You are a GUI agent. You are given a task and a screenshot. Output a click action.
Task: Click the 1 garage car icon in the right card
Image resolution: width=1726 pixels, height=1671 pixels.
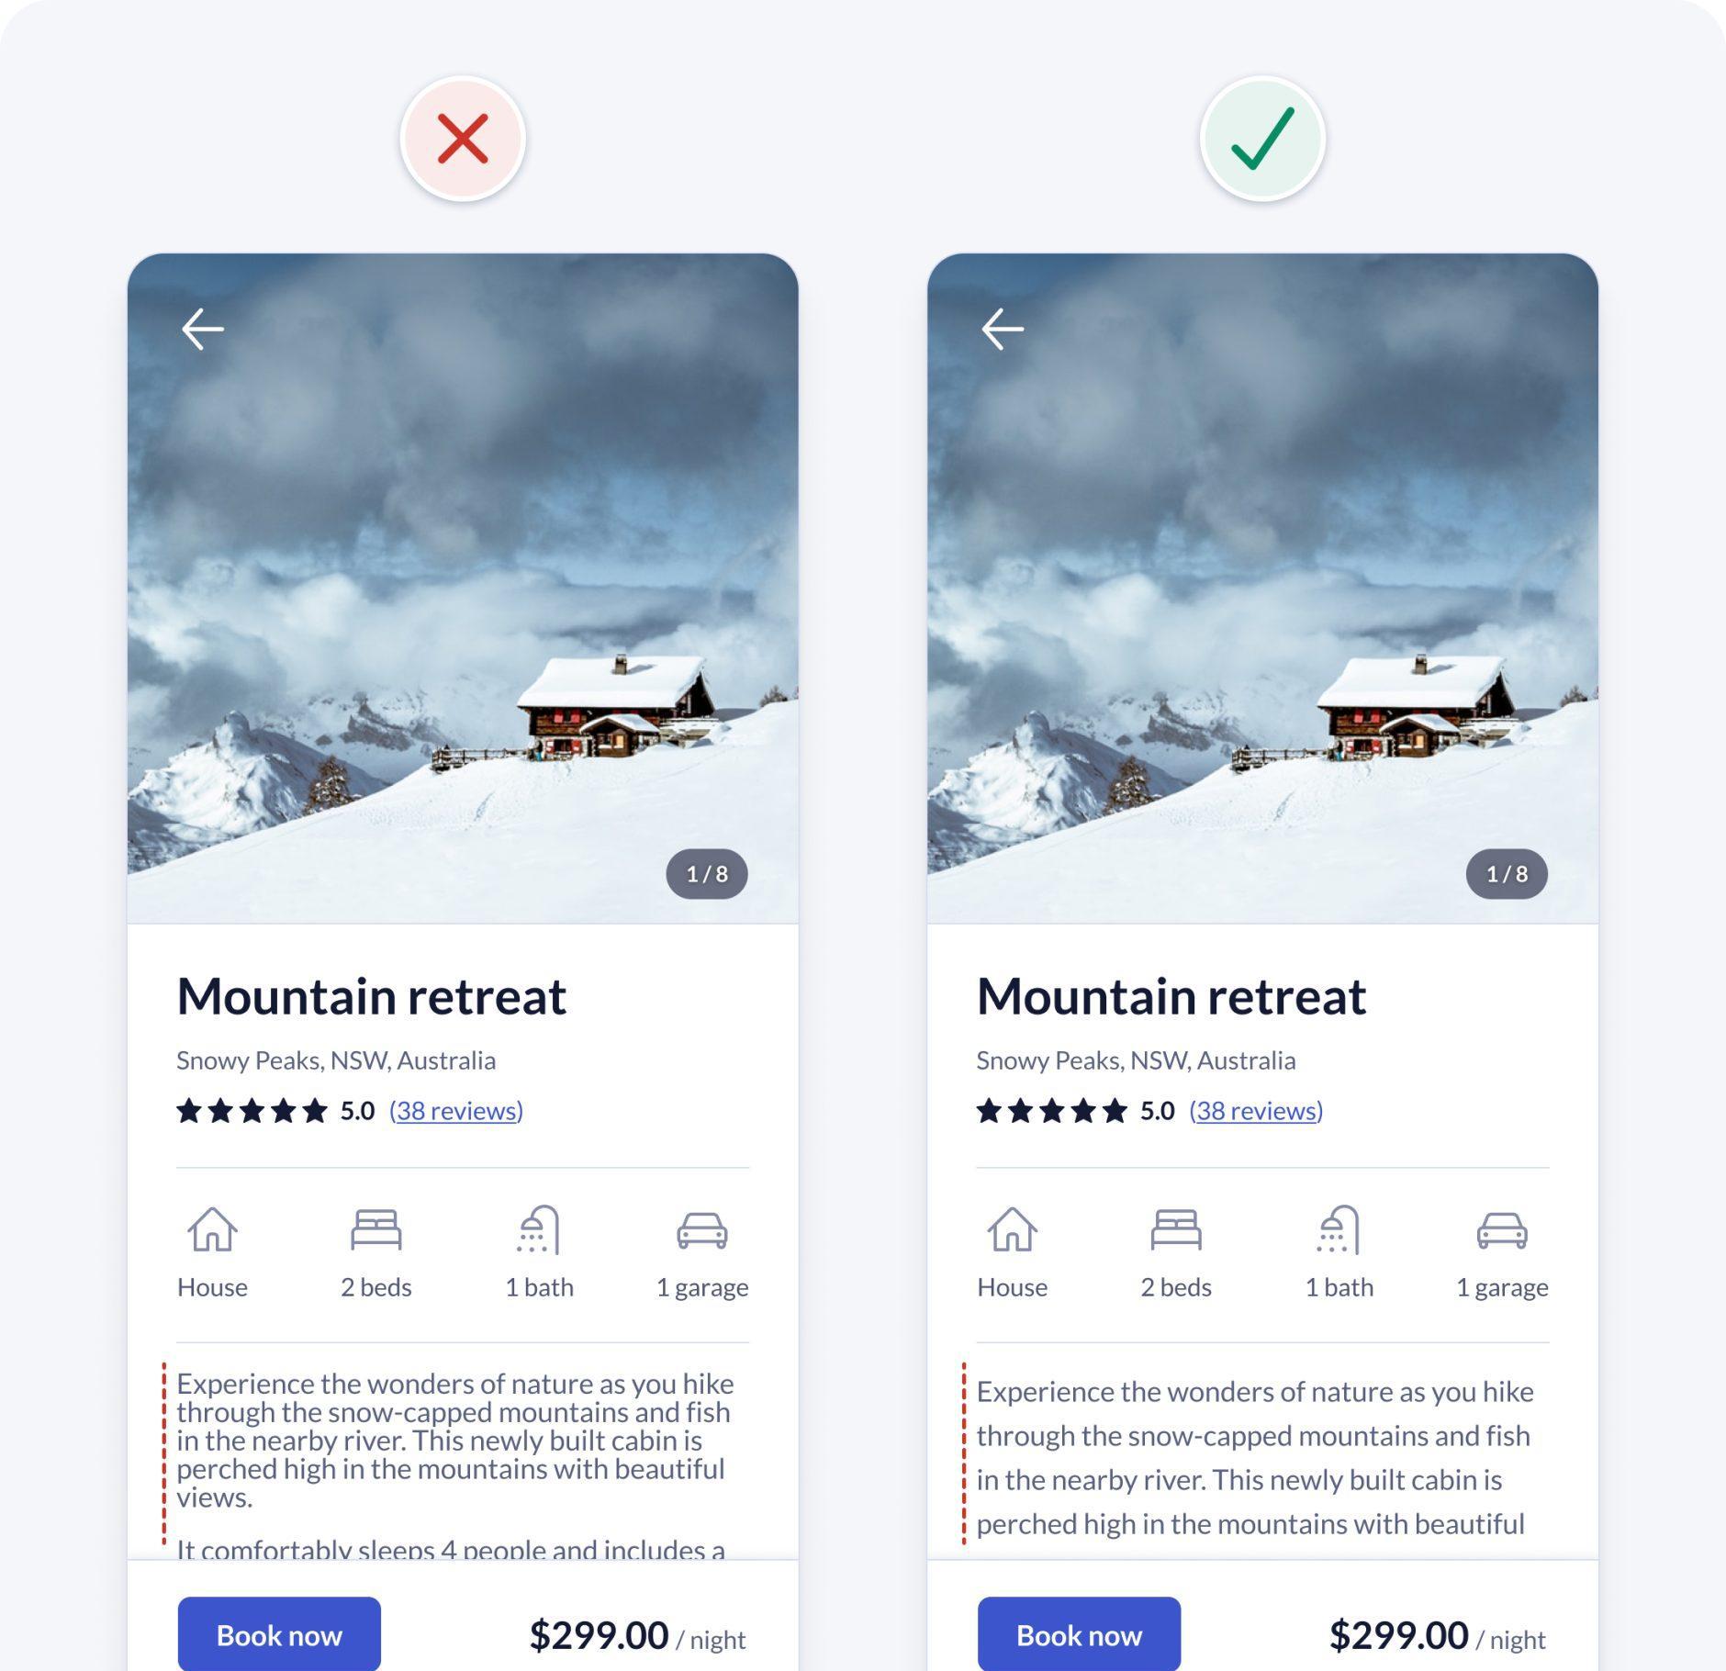tap(1502, 1231)
